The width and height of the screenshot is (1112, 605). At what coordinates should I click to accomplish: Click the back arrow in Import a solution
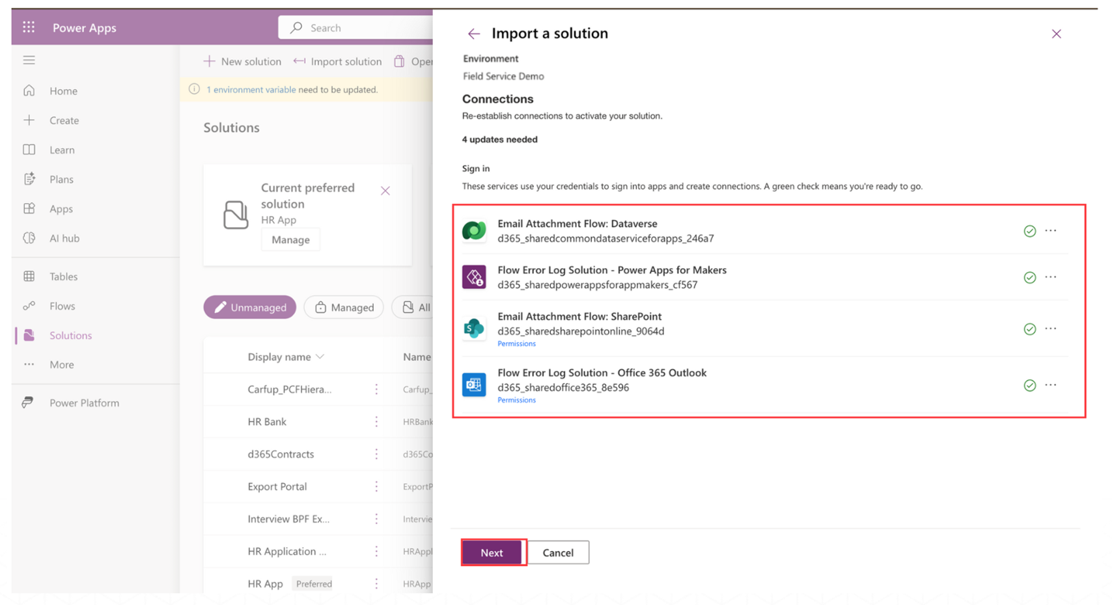[x=473, y=34]
